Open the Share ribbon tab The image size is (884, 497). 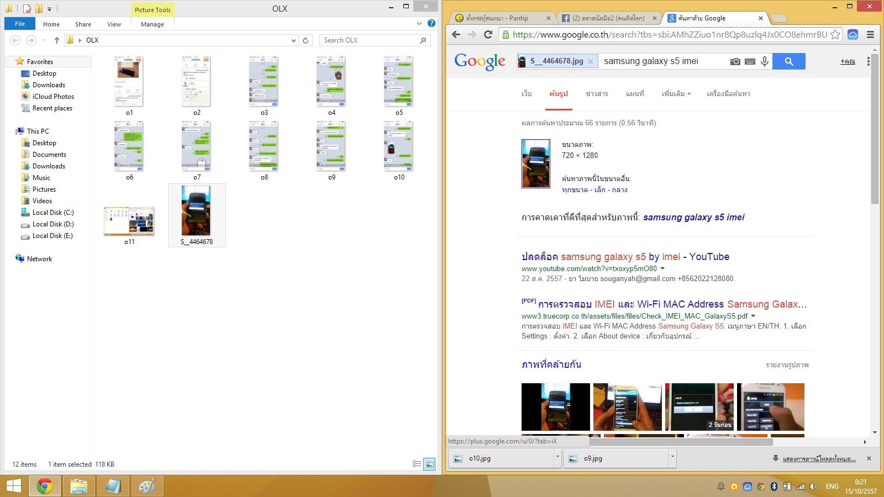[83, 24]
